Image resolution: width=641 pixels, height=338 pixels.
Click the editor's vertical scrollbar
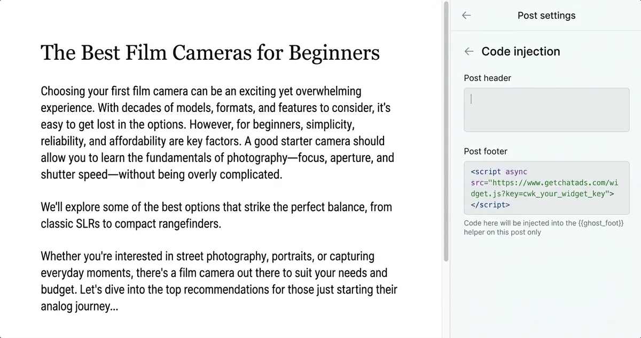pyautogui.click(x=446, y=131)
